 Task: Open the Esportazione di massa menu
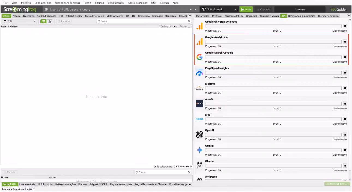point(67,3)
